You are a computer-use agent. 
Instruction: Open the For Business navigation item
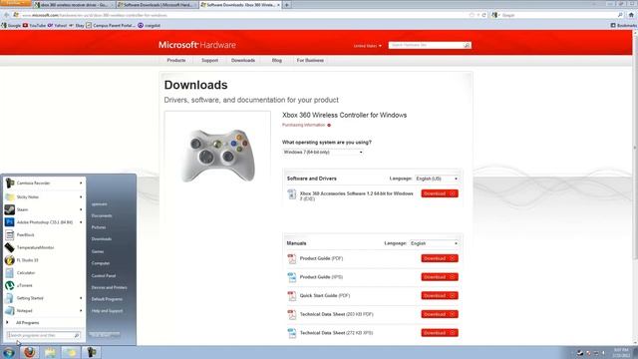click(x=310, y=60)
